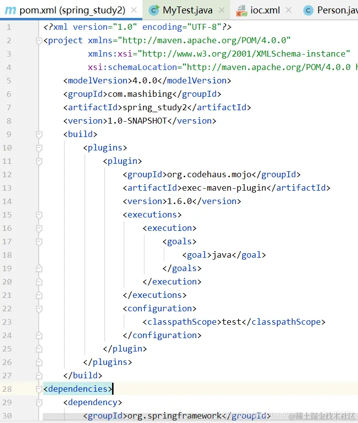Close the pom.xml tab
Image resolution: width=358 pixels, height=423 pixels.
point(134,10)
